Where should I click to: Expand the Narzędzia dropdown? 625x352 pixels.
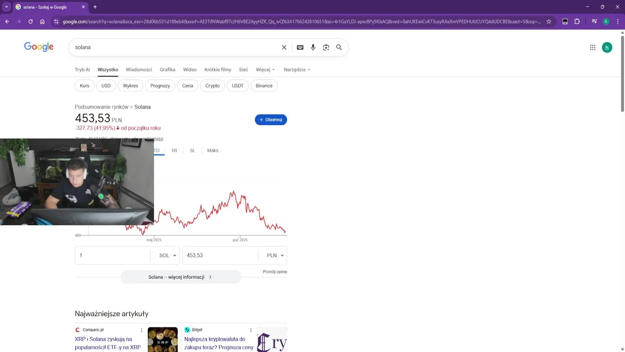297,69
